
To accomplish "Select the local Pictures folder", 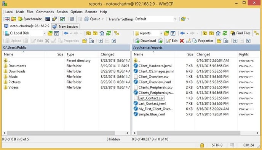I will (14, 82).
